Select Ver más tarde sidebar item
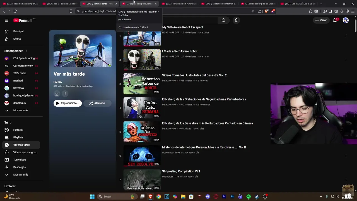Image resolution: width=357 pixels, height=201 pixels. click(x=21, y=145)
